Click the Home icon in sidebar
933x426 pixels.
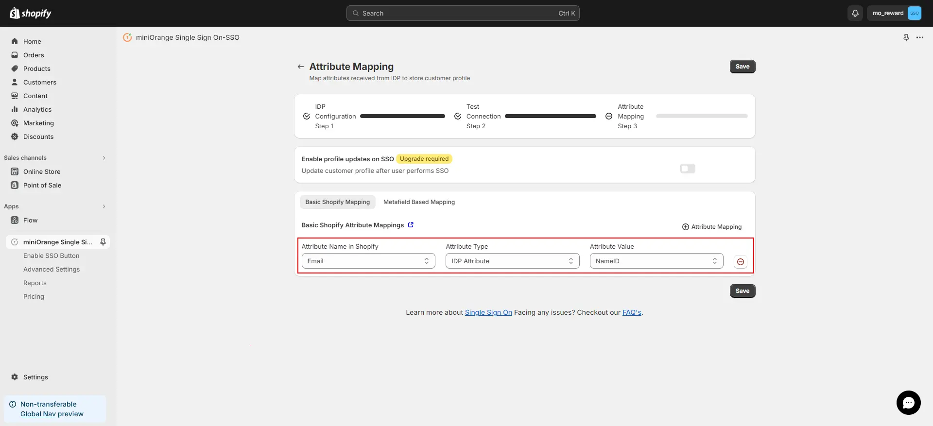pyautogui.click(x=15, y=41)
